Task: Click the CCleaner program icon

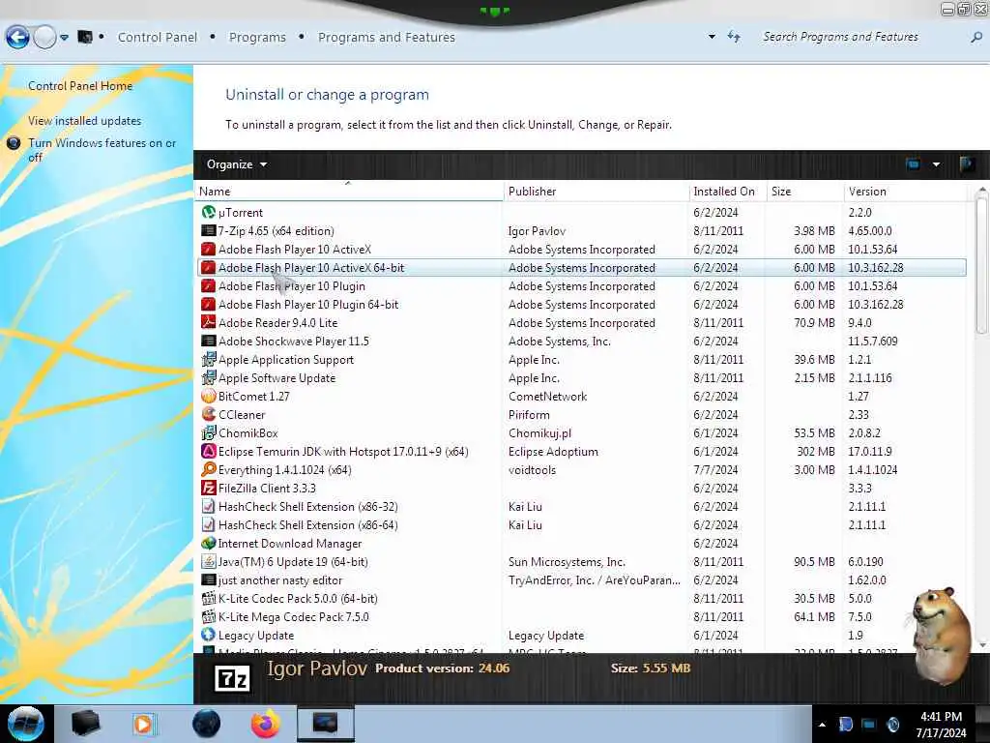Action: point(209,414)
